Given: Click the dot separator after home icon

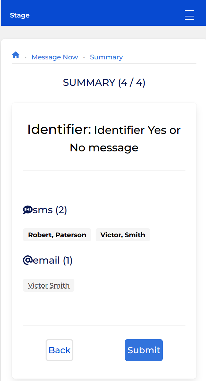Looking at the screenshot, I should click(25, 58).
